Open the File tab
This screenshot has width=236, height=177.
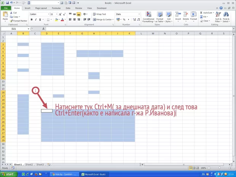[x=6, y=8]
